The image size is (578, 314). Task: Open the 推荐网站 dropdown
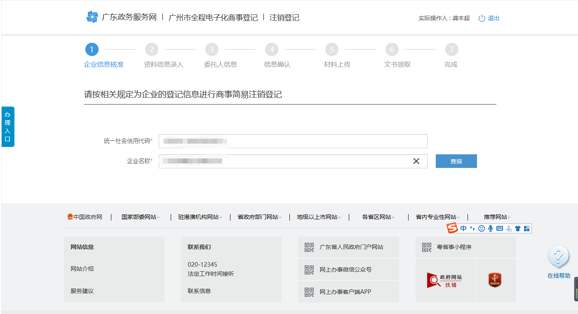(496, 217)
